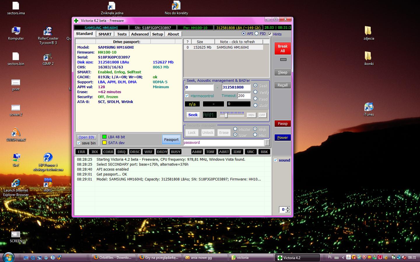Toggle the sound checkbox

click(276, 160)
